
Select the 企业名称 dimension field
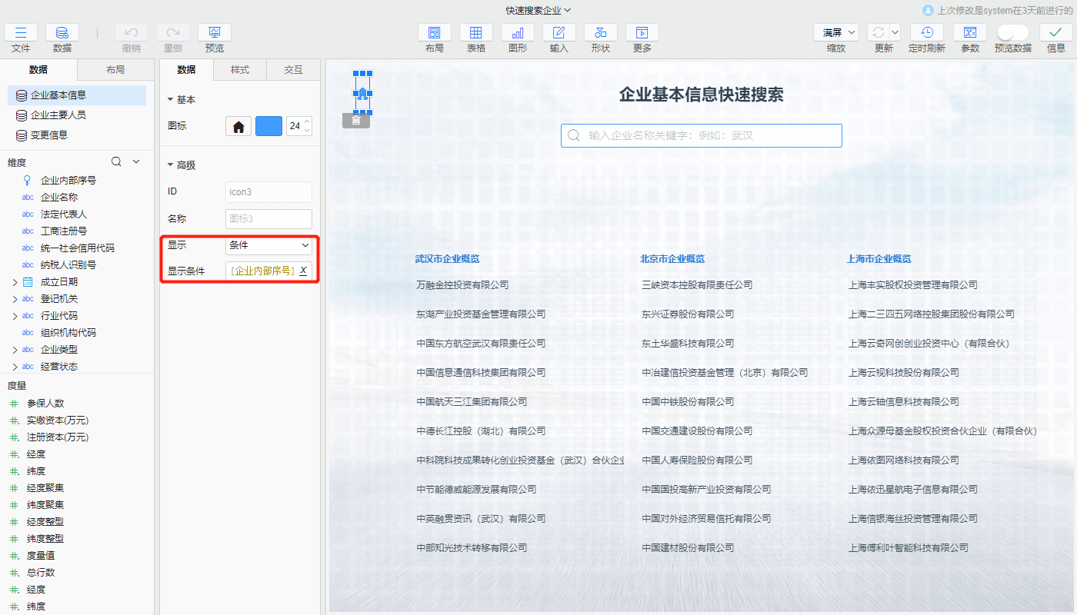[x=59, y=198]
